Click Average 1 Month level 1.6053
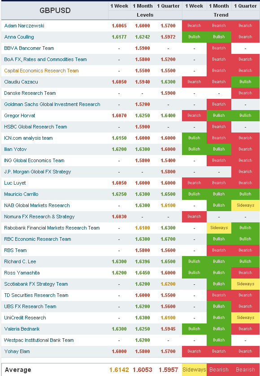260x376 pixels. 143,370
